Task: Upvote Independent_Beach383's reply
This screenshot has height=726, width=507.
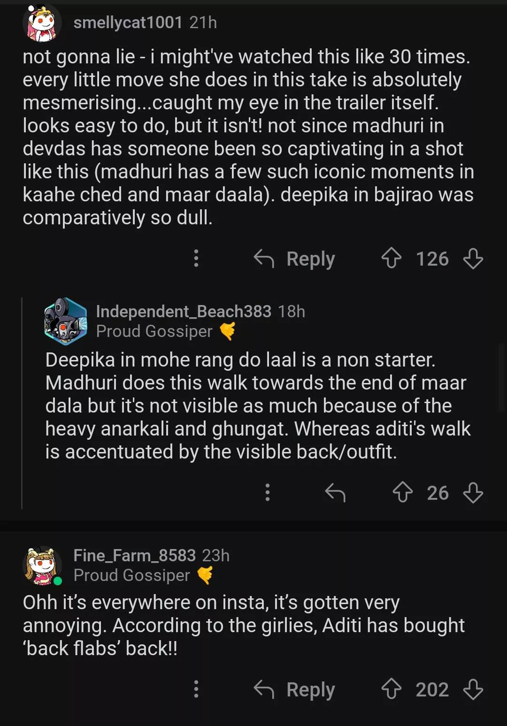Action: 402,493
